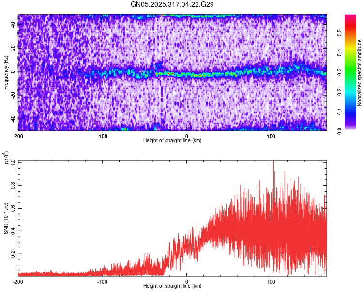
Task: Click the spectrogram's Height of straight line label
Action: coord(172,141)
